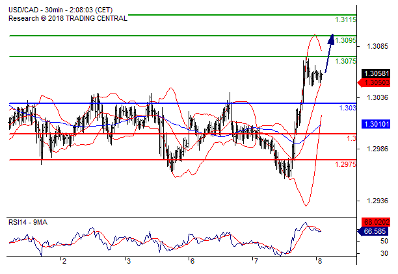The image size is (398, 274).
Task: Click the date axis marker 8
Action: [x=320, y=261]
